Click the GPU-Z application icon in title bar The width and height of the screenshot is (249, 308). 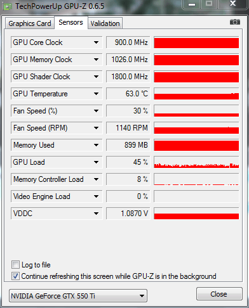coord(7,6)
